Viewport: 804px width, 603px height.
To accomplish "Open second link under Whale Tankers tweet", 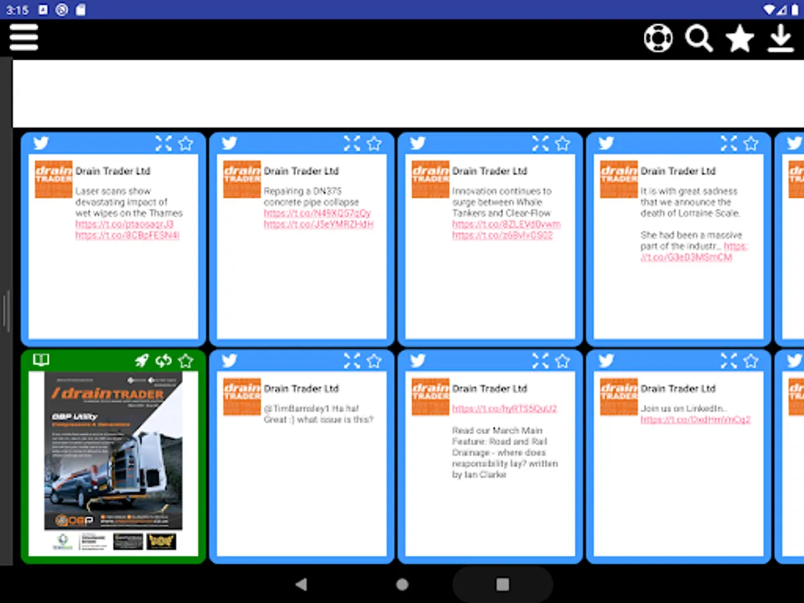I will pyautogui.click(x=502, y=235).
